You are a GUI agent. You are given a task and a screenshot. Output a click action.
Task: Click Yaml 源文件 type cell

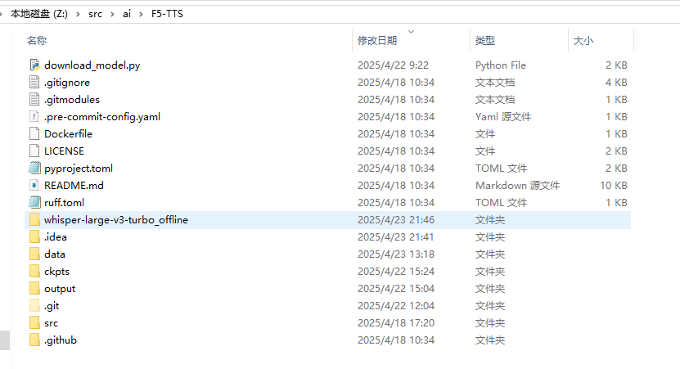[503, 117]
